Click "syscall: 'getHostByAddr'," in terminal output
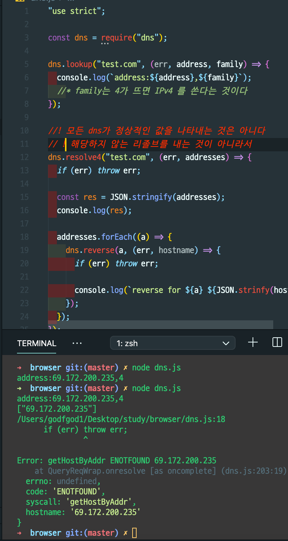The image size is (288, 541). [81, 502]
